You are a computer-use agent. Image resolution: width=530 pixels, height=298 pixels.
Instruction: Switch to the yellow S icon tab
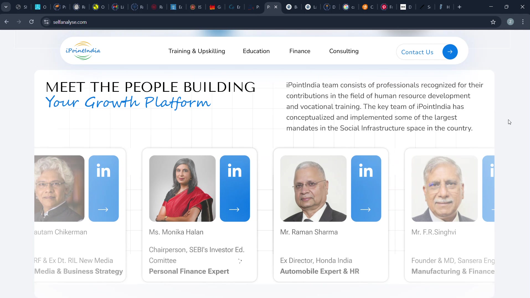[99, 7]
